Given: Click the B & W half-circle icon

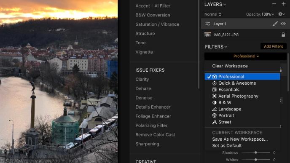Looking at the screenshot, I should (x=215, y=103).
